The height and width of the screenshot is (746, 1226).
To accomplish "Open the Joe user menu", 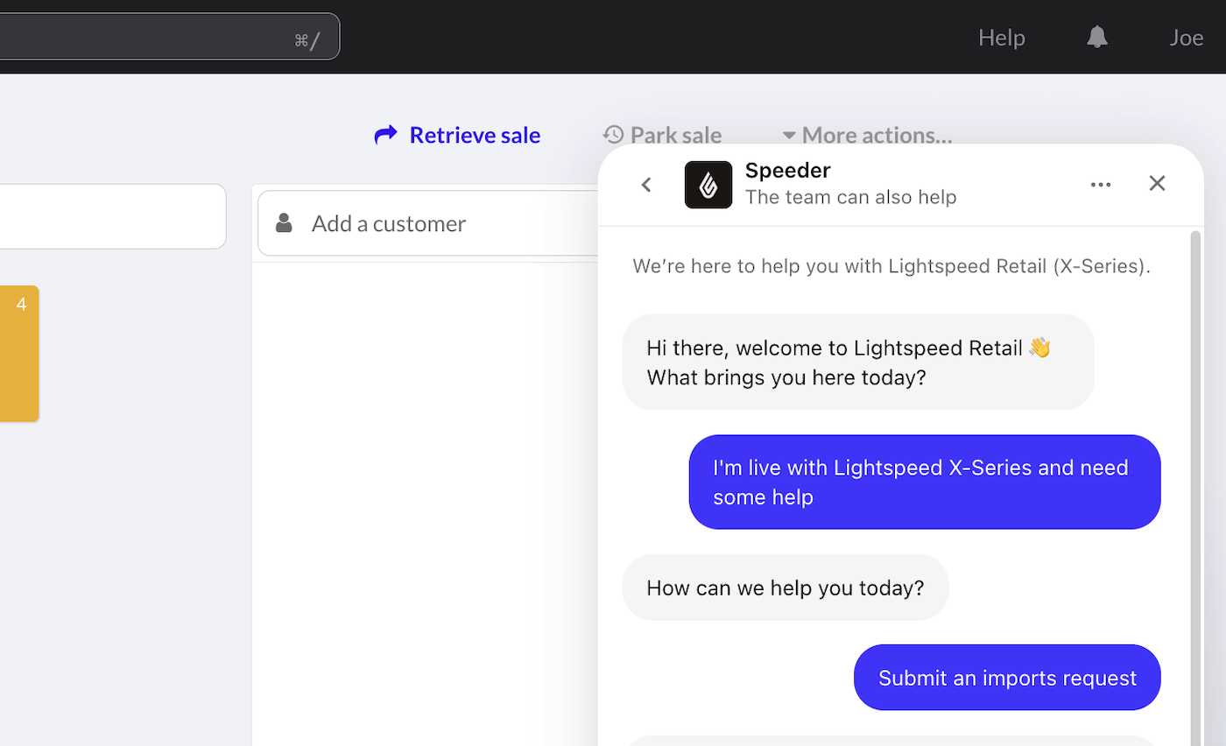I will click(1187, 38).
